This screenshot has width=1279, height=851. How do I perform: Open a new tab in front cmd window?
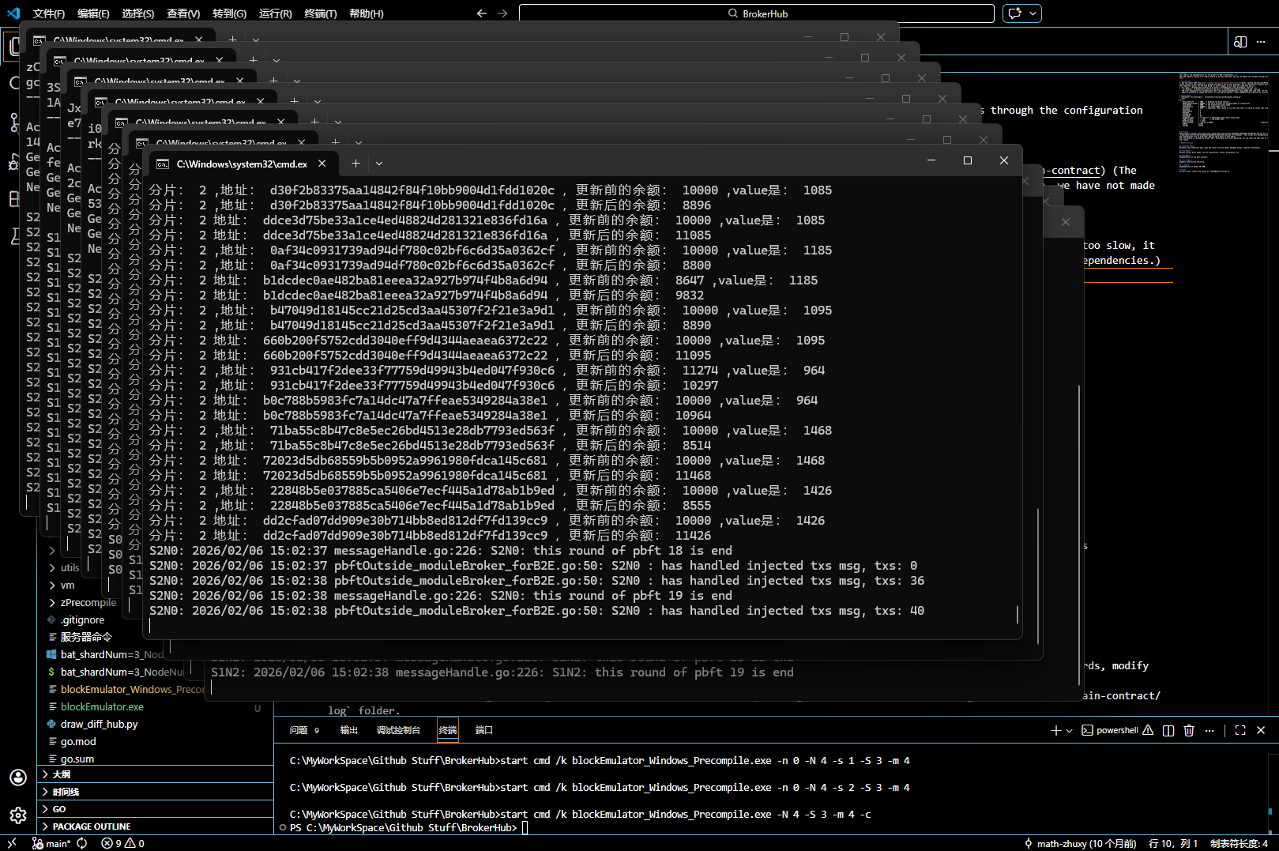355,163
